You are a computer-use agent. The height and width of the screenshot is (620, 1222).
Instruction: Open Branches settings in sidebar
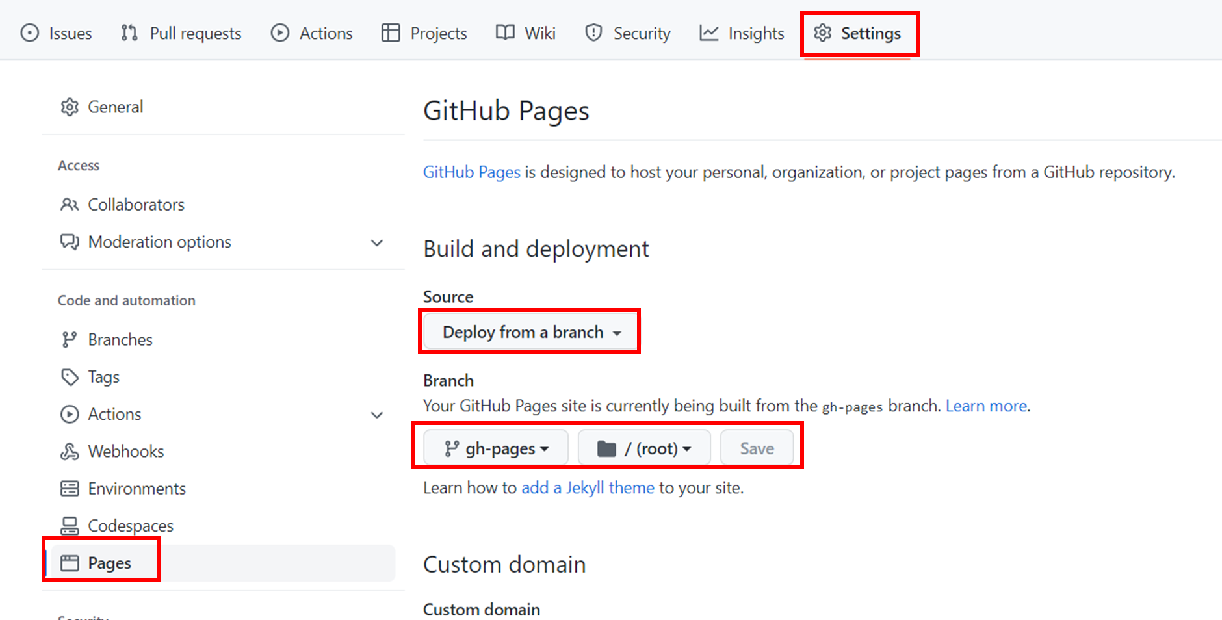222,340
